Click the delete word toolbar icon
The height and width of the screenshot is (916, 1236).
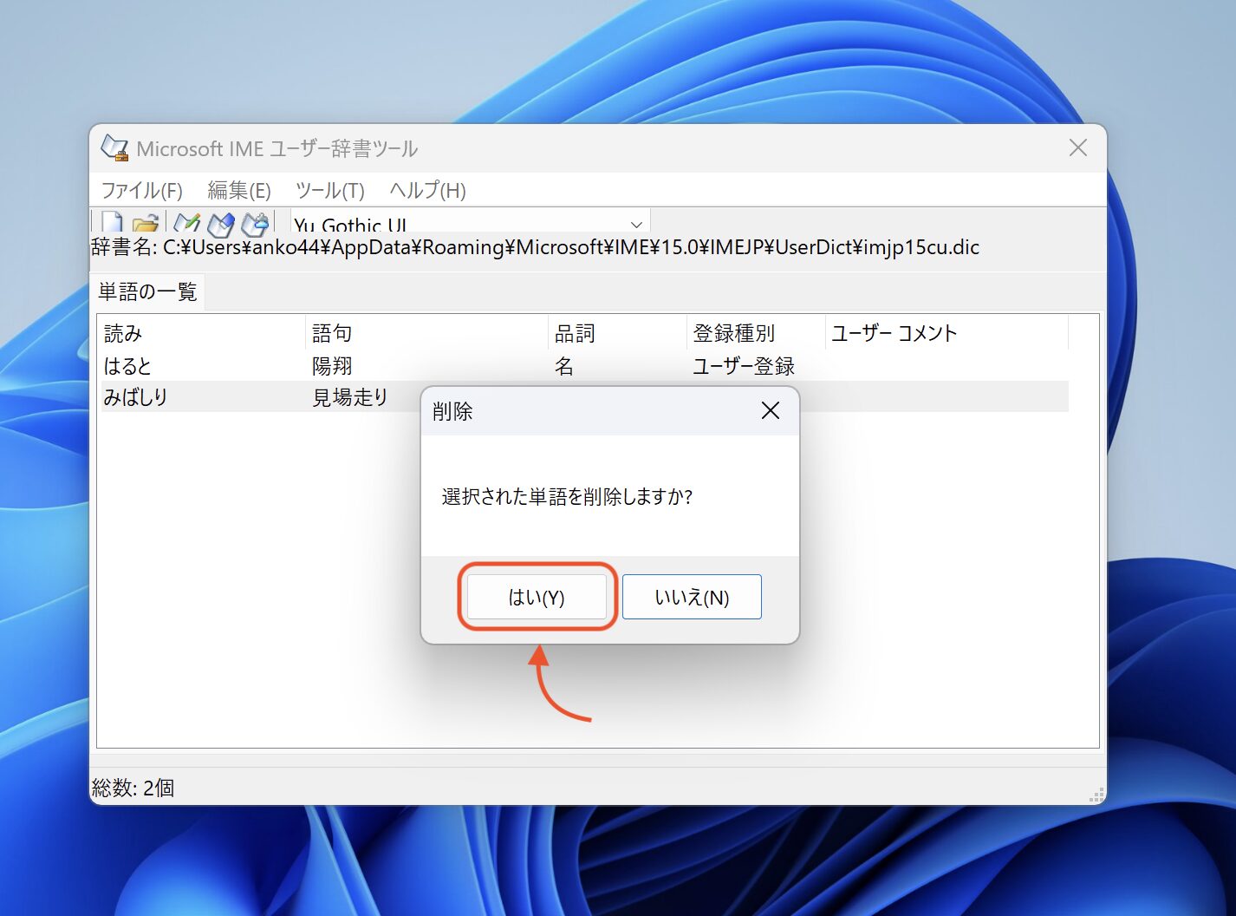(255, 224)
